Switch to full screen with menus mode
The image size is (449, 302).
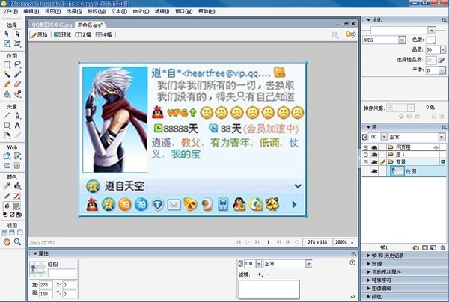(x=12, y=232)
